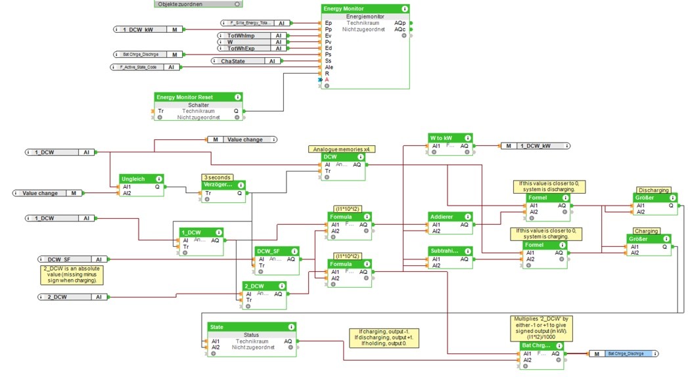Image resolution: width=688 pixels, height=377 pixels.
Task: Open info icon on DCW analogue memory block
Action: point(360,157)
